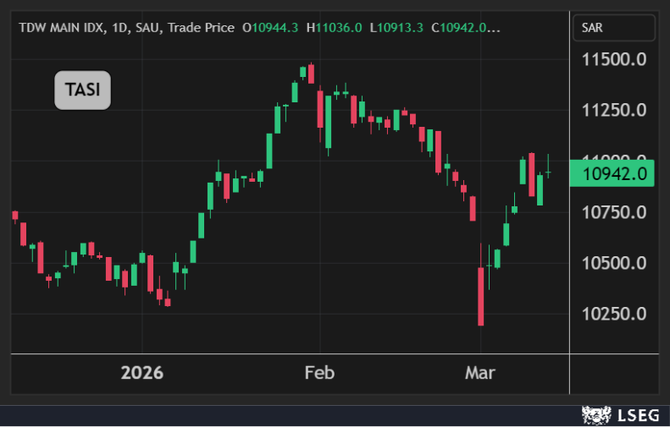Select the Feb marker on time axis

click(319, 373)
